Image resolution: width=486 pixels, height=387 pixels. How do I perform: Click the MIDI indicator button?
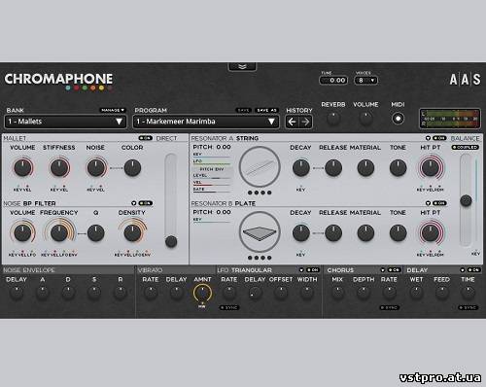click(398, 119)
